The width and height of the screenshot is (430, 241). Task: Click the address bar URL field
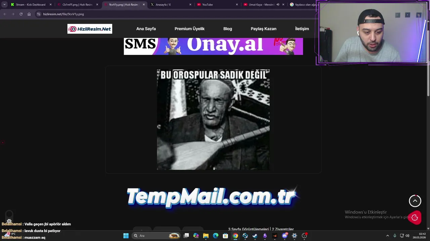pyautogui.click(x=175, y=14)
